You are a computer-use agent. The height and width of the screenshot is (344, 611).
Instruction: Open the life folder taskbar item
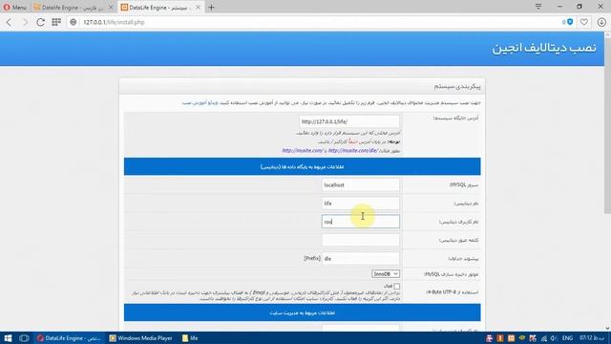191,338
